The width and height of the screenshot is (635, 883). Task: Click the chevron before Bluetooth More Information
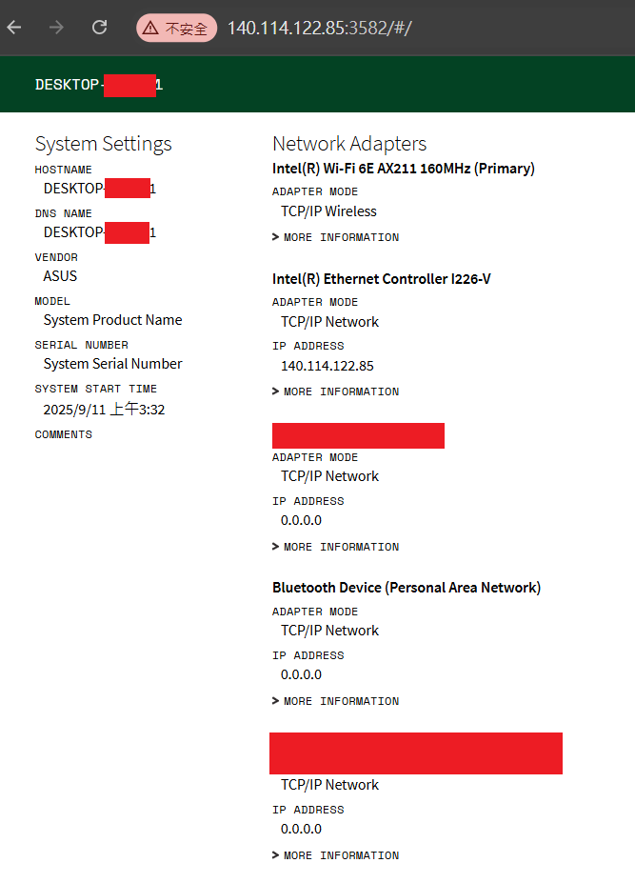tap(275, 701)
